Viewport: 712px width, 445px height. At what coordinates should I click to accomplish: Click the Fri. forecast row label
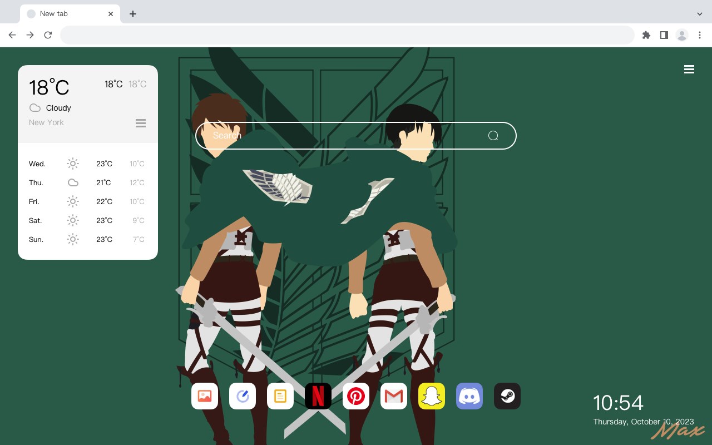[x=34, y=201]
